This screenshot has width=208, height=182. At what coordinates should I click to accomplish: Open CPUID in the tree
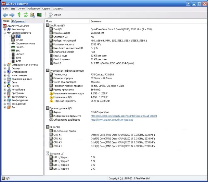click(x=19, y=40)
